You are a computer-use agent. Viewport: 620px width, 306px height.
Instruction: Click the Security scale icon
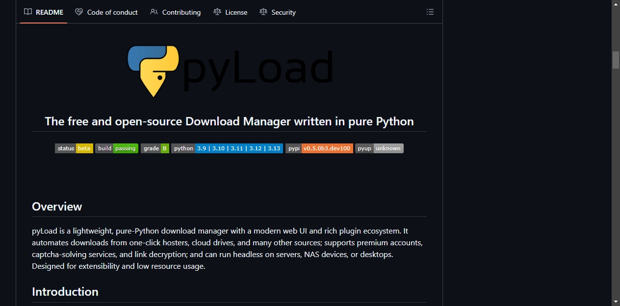click(263, 12)
